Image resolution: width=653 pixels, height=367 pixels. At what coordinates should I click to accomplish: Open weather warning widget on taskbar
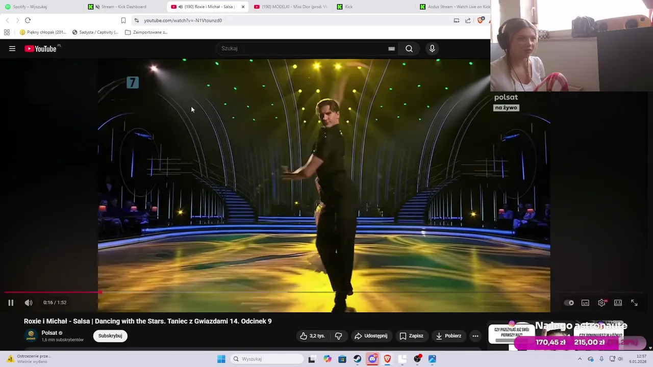29,359
